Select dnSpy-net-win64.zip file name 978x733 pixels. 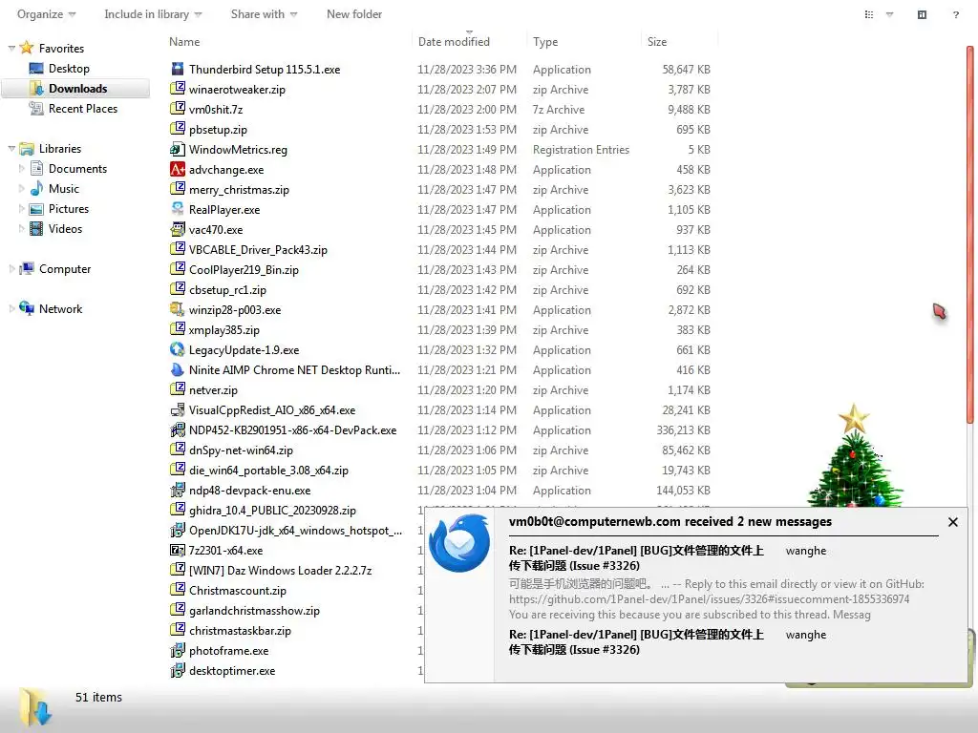pyautogui.click(x=241, y=450)
